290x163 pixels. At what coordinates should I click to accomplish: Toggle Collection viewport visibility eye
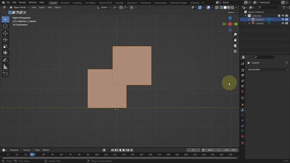(283, 16)
